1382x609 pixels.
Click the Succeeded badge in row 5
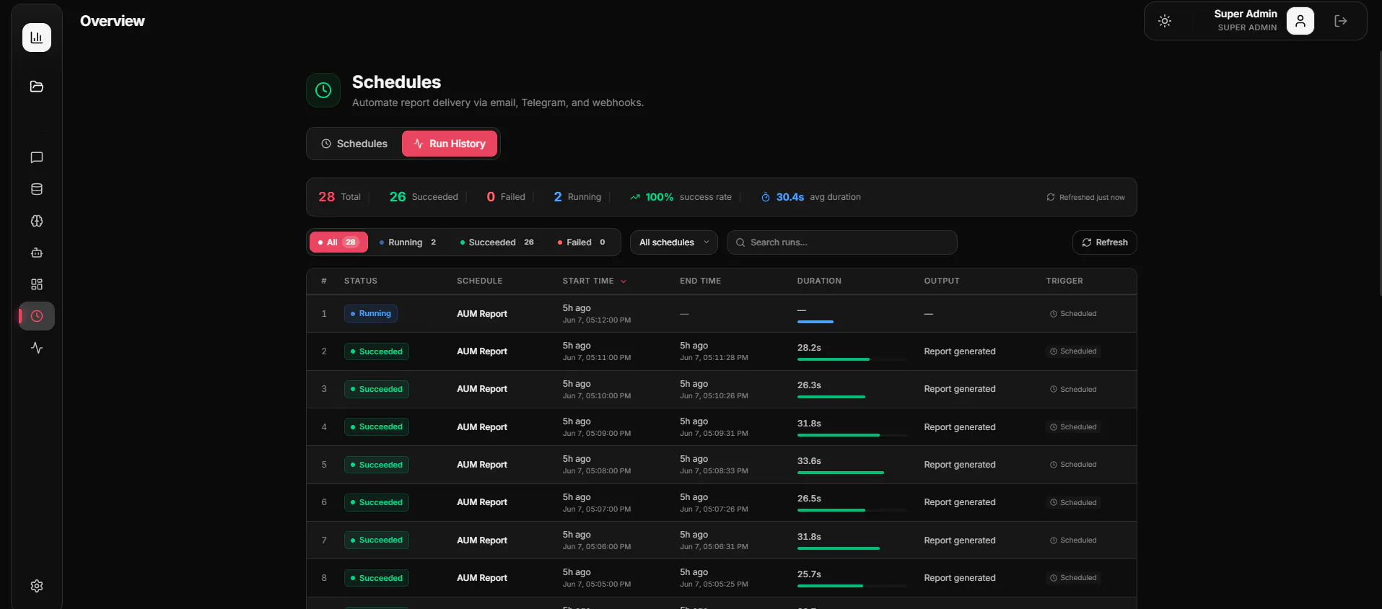[377, 465]
